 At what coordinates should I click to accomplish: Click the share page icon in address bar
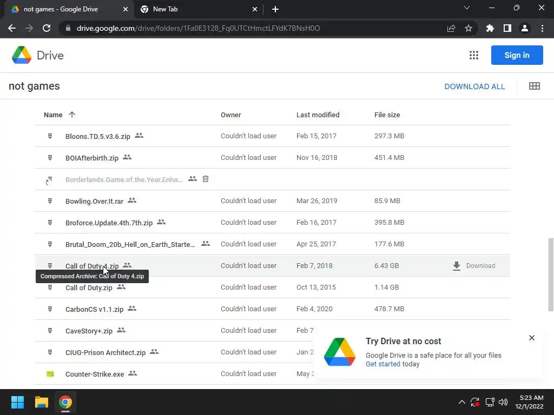coord(451,28)
